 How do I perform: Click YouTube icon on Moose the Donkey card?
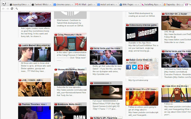pyautogui.click(x=56, y=70)
